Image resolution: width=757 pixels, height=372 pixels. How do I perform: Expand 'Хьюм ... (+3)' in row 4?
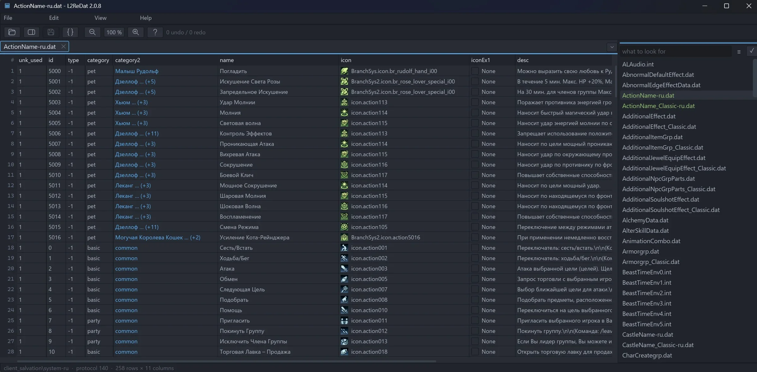click(131, 102)
